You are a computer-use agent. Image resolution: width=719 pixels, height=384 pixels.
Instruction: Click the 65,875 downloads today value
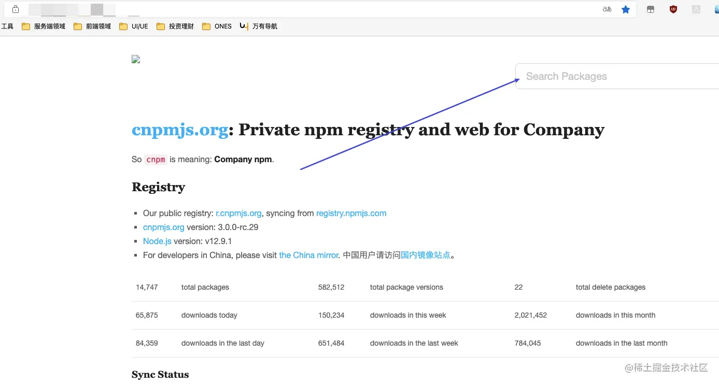click(147, 315)
